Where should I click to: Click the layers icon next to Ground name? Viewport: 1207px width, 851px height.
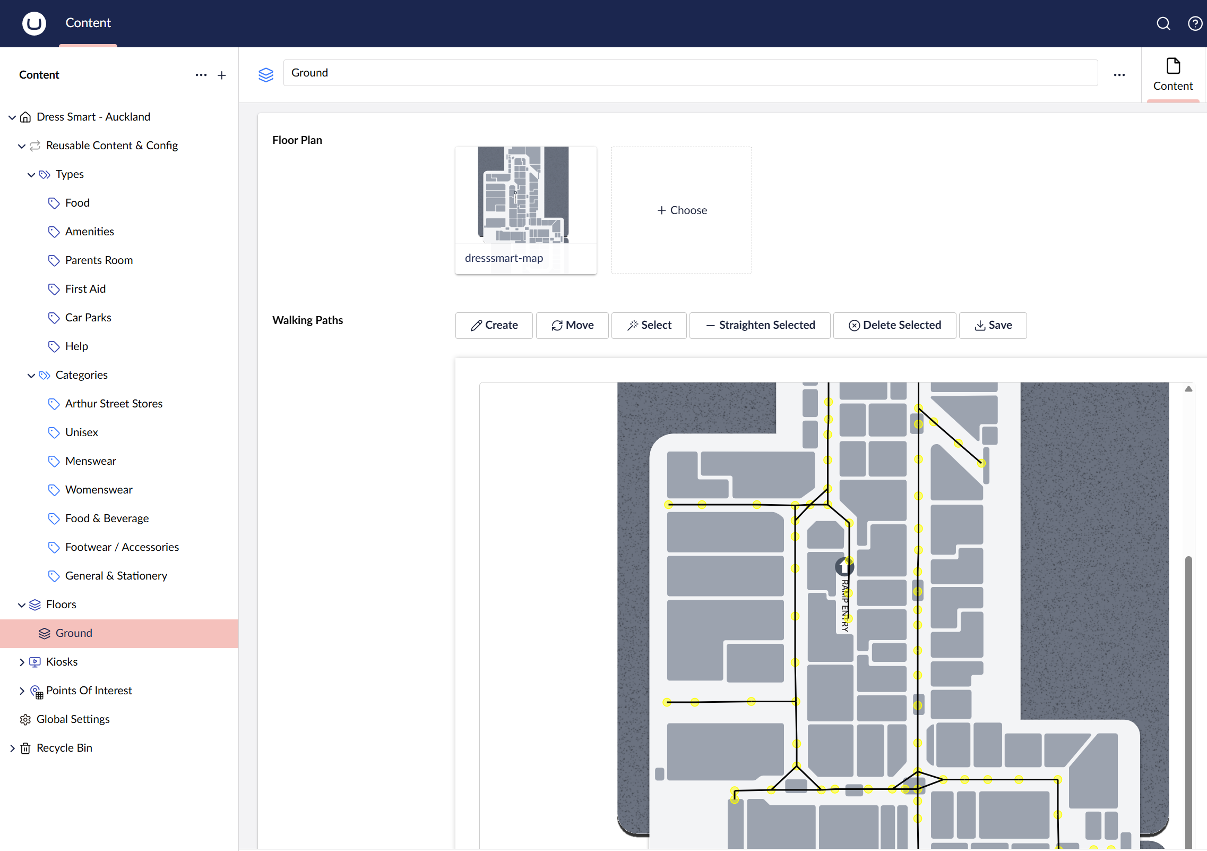pyautogui.click(x=266, y=74)
